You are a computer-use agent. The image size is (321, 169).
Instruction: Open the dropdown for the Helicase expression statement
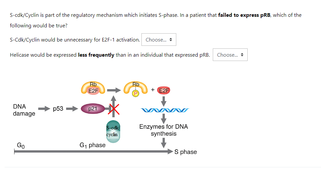230,55
